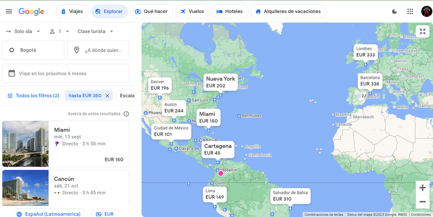This screenshot has height=217, width=433.
Task: Open the passenger count dropdown
Action: (60, 31)
